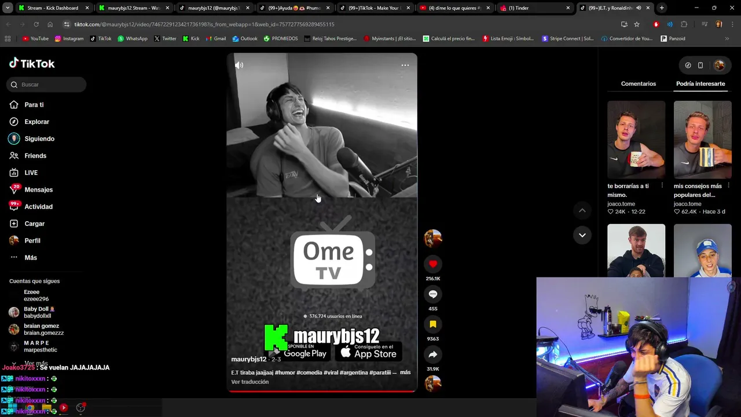Switch to the Stream - Kick Dashboard tab
Viewport: 741px width, 417px height.
point(53,8)
